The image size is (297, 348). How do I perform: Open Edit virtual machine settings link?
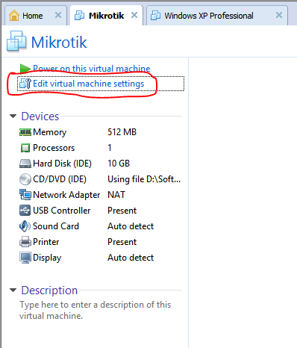pos(89,84)
